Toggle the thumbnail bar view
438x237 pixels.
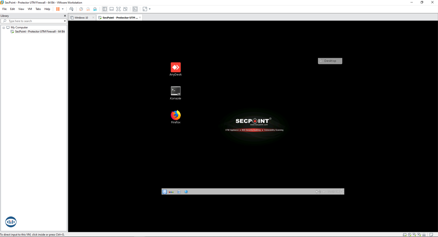(x=111, y=9)
